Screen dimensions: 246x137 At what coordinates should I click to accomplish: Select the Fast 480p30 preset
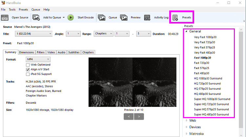201,73
